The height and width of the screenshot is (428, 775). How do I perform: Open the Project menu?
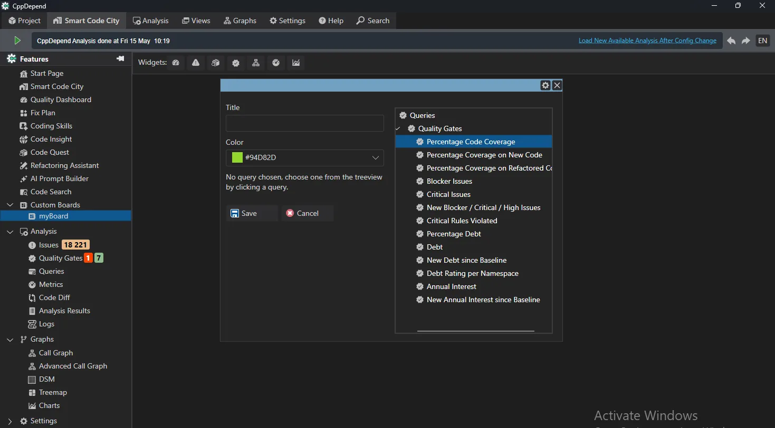(24, 21)
